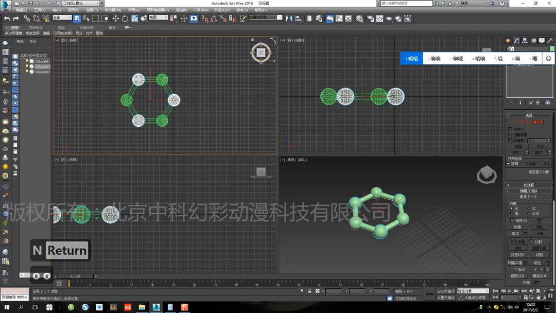Click the 扩大 selection button
Screen dimensions: 556x313
(541, 146)
